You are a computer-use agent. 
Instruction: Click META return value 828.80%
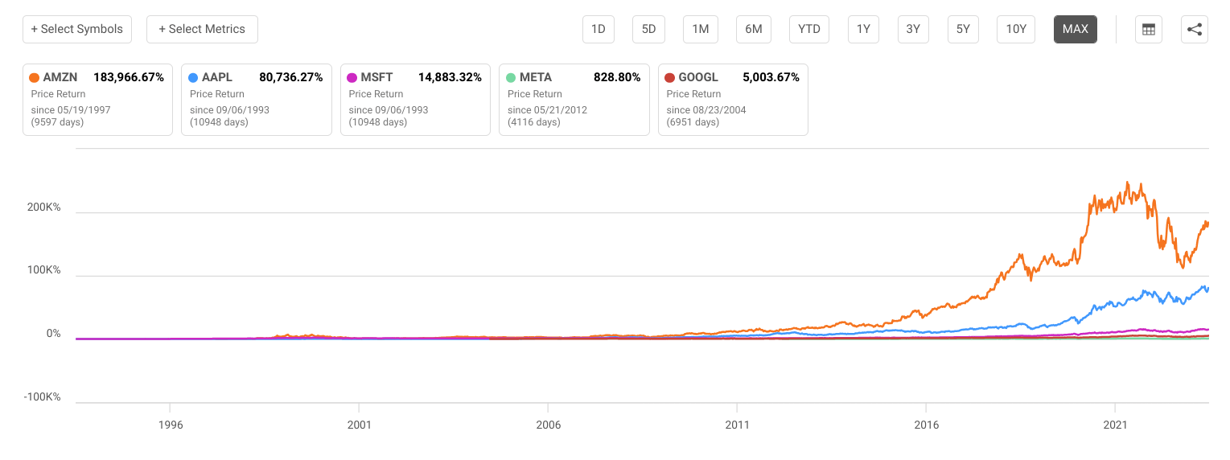point(619,78)
